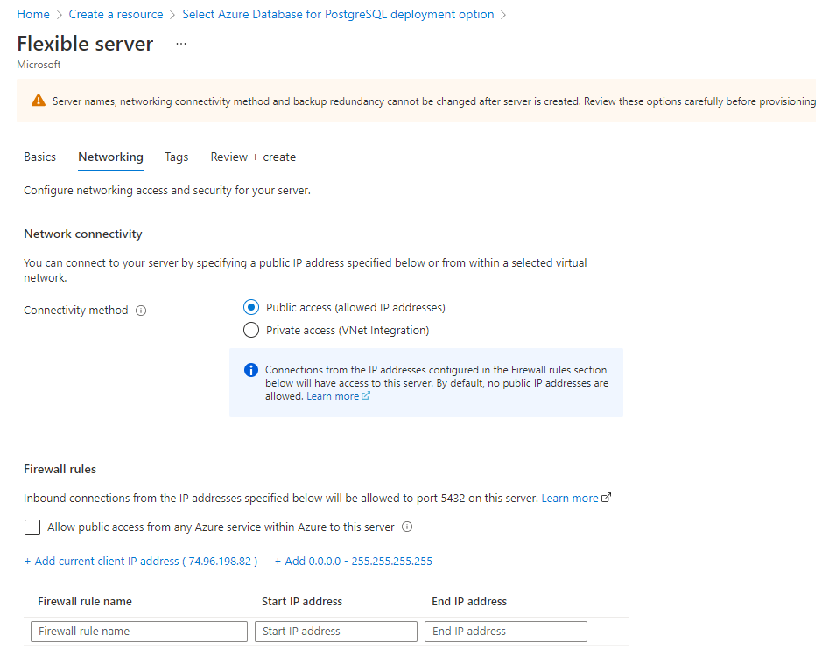The height and width of the screenshot is (670, 829).
Task: Navigate to Home breadcrumb
Action: [33, 14]
